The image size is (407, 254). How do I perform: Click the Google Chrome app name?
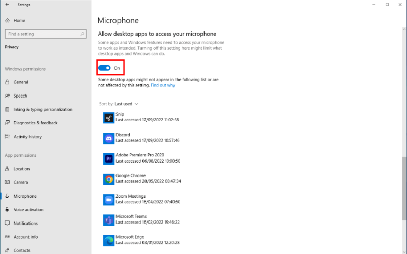coord(131,175)
